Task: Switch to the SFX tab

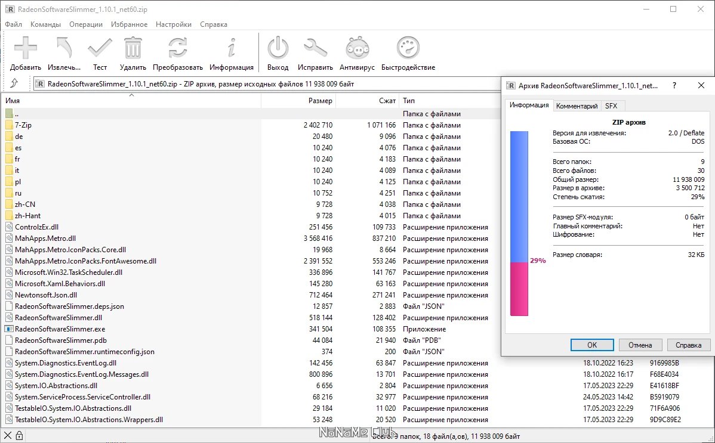Action: point(611,106)
